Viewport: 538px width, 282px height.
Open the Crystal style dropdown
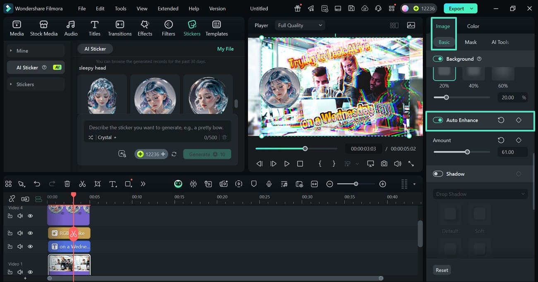coord(107,137)
